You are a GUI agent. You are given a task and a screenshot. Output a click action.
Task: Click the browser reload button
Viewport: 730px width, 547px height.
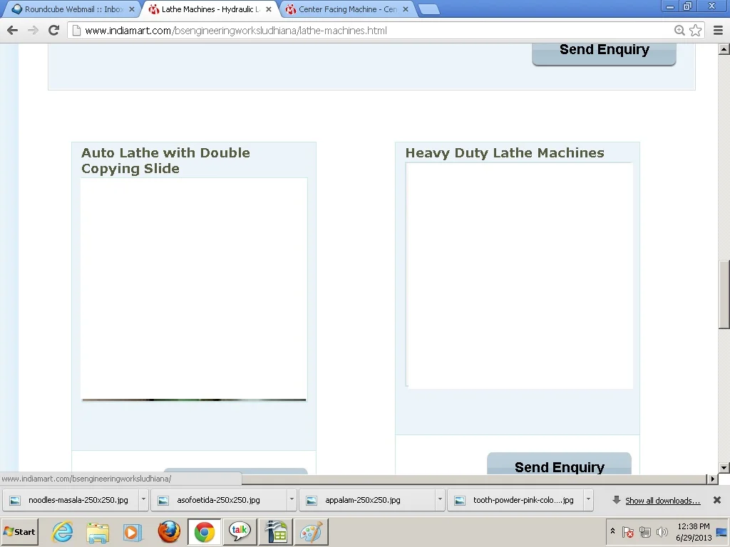pyautogui.click(x=53, y=30)
